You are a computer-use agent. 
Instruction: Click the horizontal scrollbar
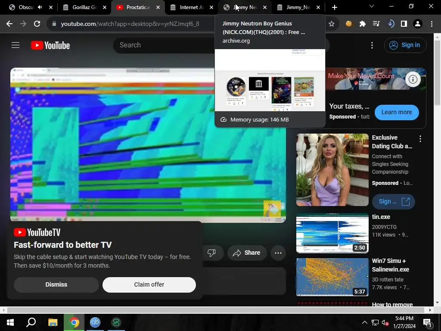(215, 310)
